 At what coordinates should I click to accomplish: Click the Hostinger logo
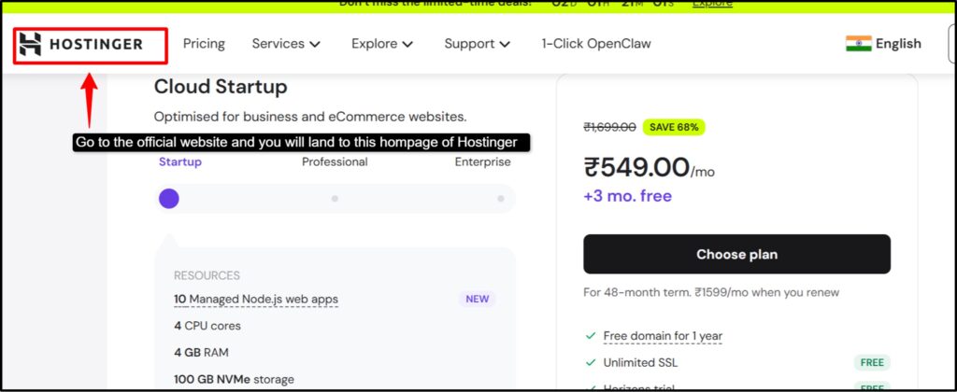[x=80, y=44]
